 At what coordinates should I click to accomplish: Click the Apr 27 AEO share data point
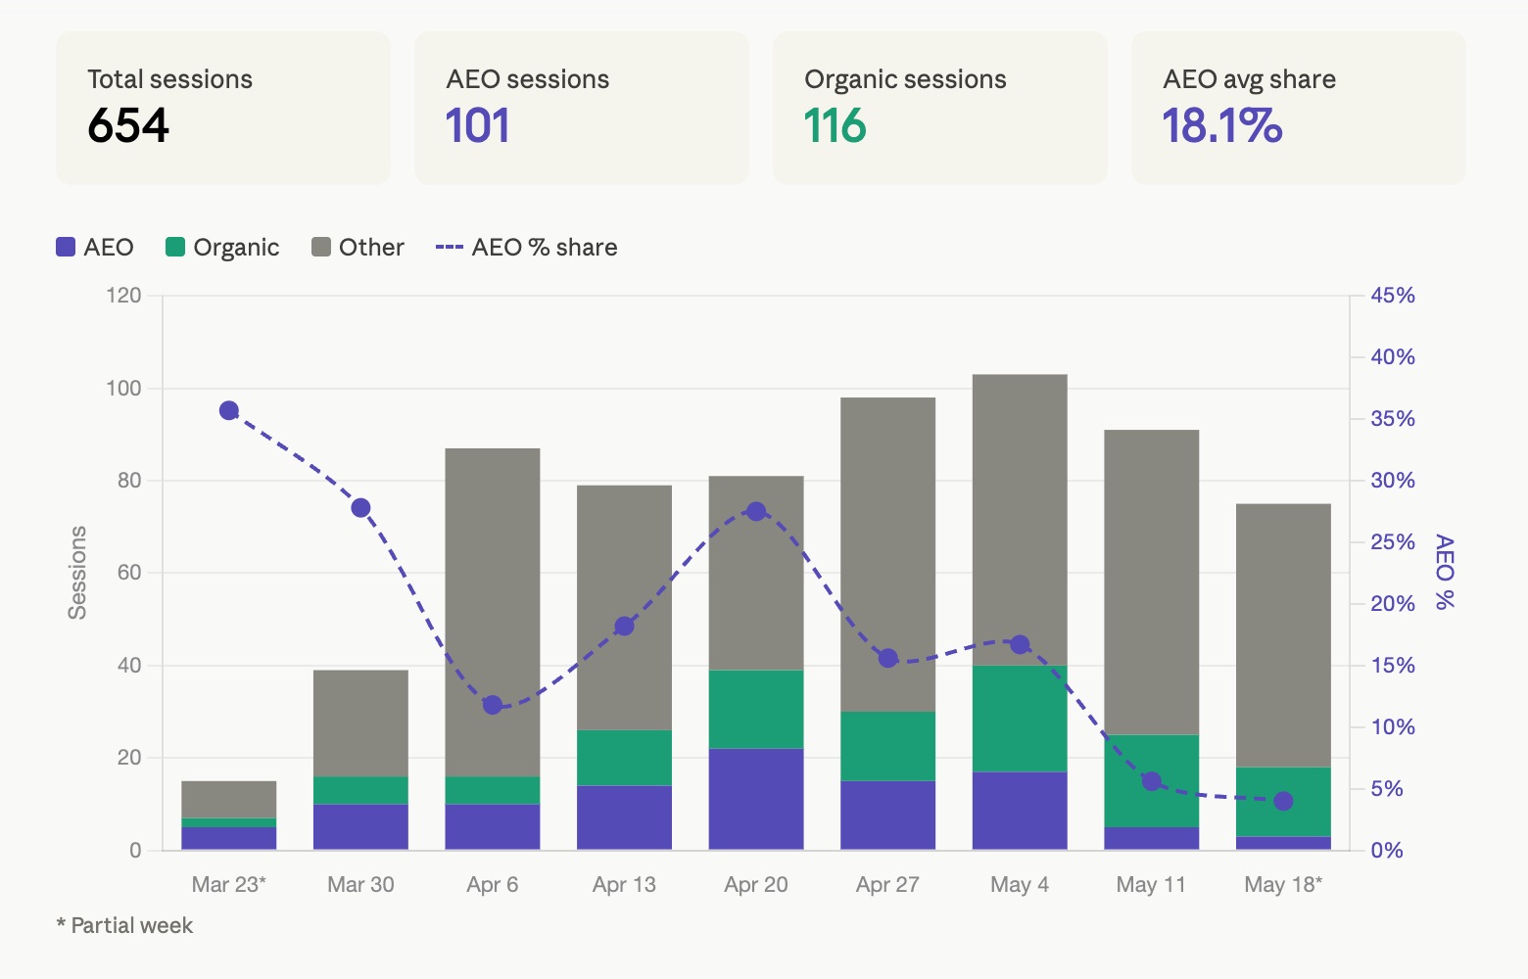click(x=888, y=658)
